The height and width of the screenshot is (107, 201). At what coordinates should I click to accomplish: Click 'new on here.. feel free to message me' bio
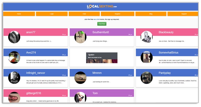point(172,41)
